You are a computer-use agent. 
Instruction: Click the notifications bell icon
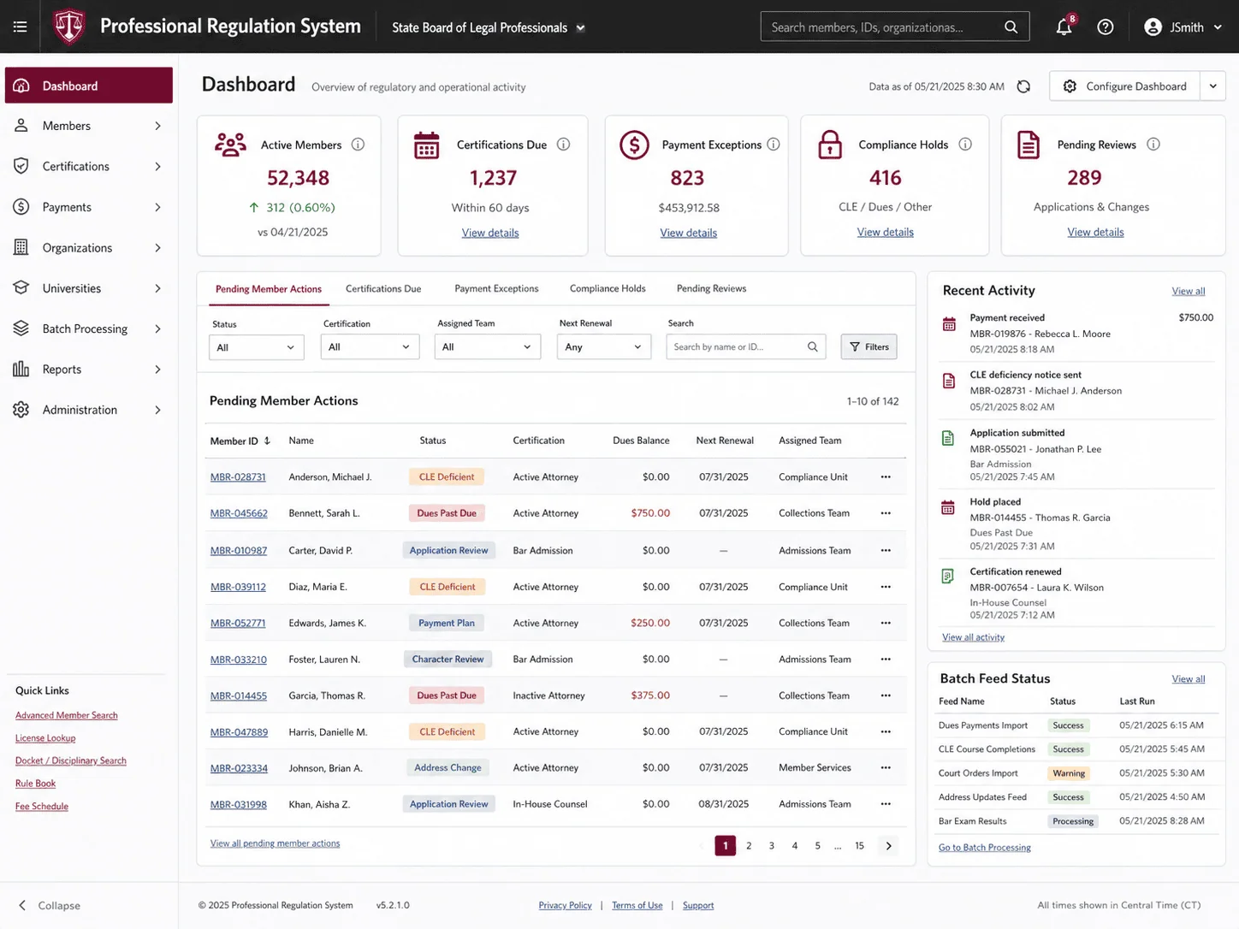click(1064, 27)
